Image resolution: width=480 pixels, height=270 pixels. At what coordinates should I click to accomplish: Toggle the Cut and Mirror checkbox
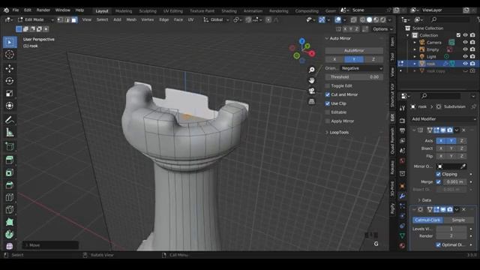(328, 94)
